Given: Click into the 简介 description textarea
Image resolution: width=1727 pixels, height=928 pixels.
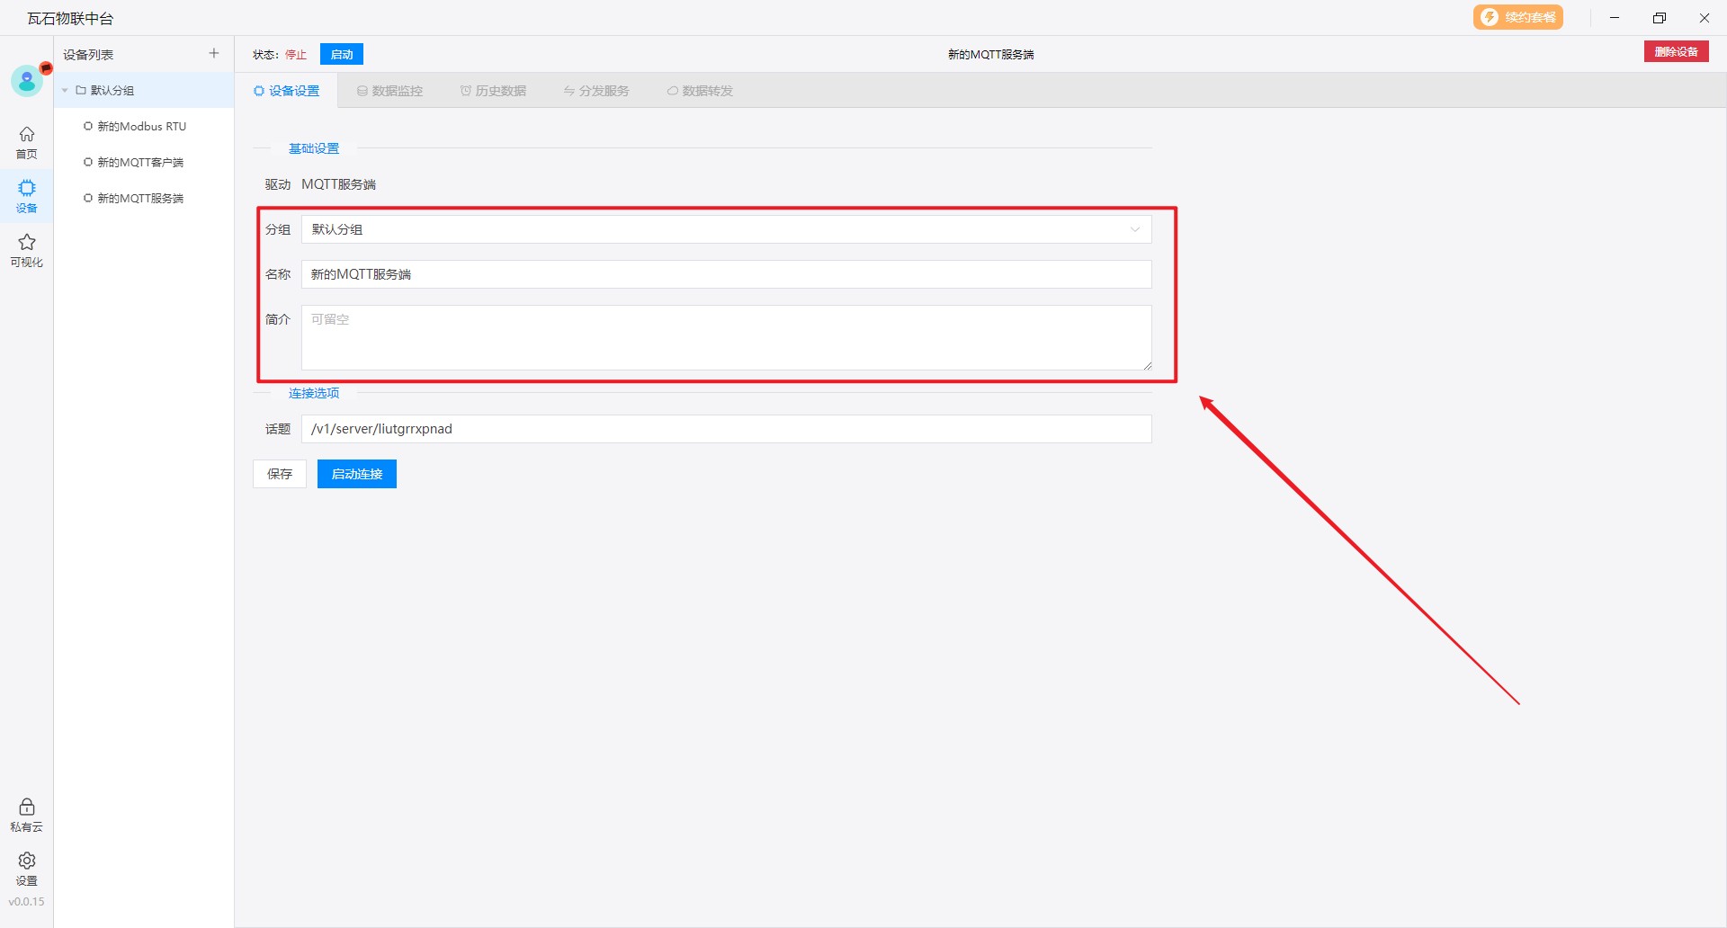Looking at the screenshot, I should 726,338.
